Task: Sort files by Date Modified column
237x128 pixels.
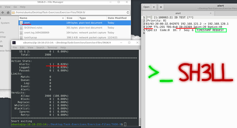Action: [117, 18]
